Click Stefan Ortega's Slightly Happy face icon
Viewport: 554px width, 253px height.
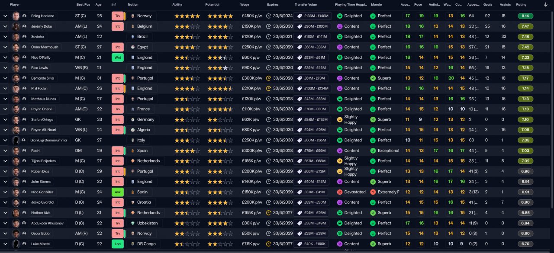340,119
